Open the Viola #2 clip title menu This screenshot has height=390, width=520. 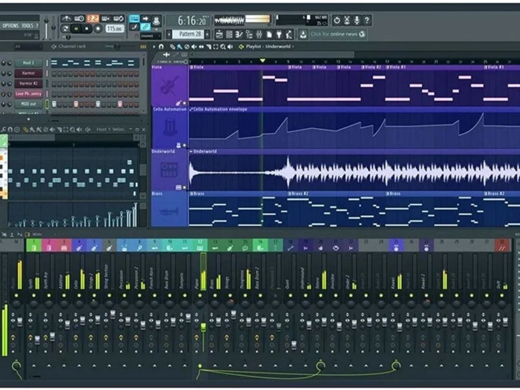pyautogui.click(x=373, y=67)
